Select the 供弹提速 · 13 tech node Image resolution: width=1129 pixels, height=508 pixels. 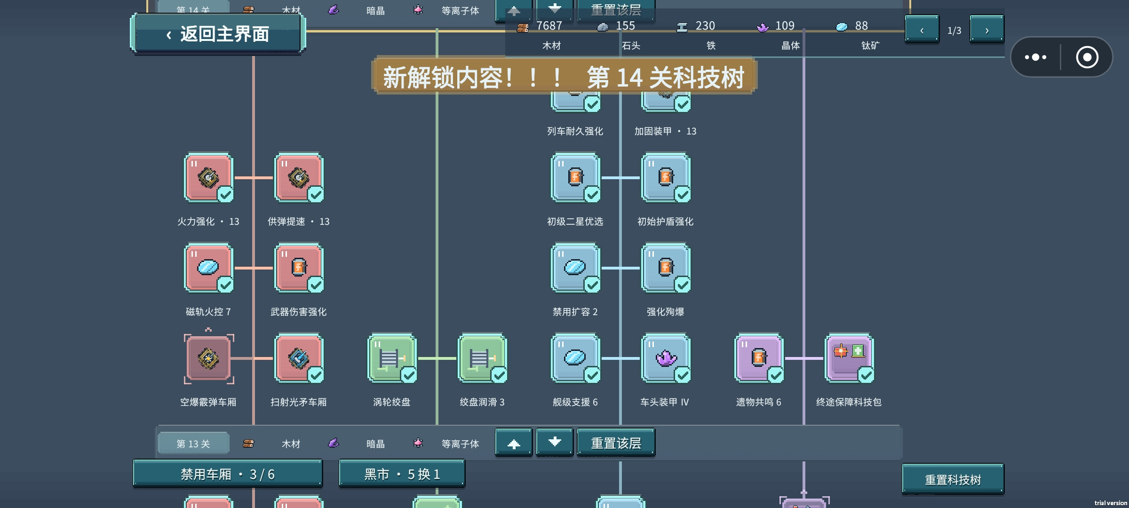299,178
